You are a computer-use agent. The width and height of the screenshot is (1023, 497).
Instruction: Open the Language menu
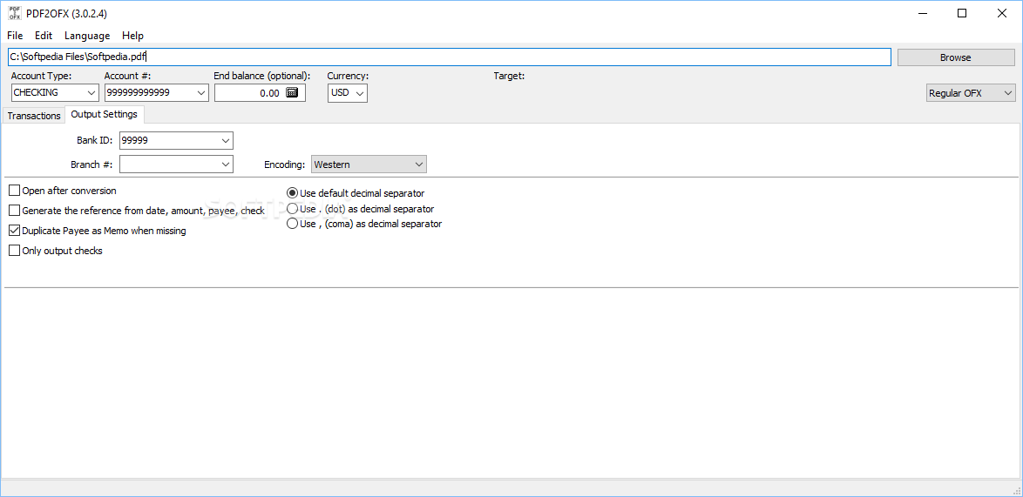coord(87,35)
